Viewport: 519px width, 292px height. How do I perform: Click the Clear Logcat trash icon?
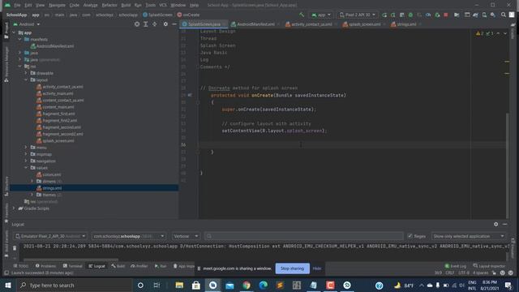15,247
